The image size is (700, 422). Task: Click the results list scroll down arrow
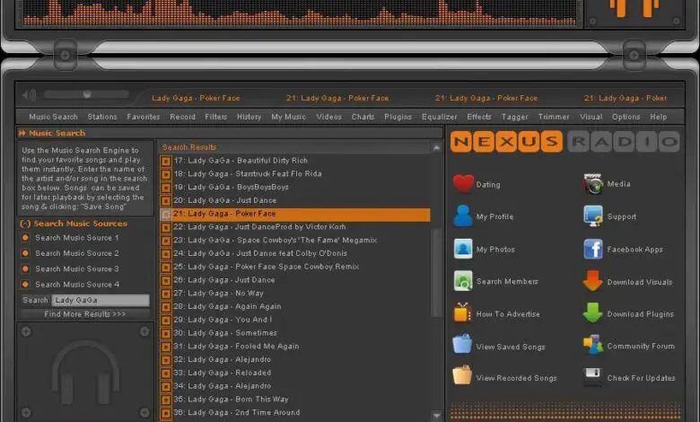(436, 416)
